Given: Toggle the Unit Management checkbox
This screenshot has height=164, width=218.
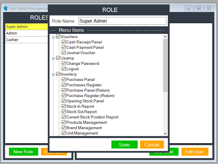Looking at the screenshot, I should [64, 133].
